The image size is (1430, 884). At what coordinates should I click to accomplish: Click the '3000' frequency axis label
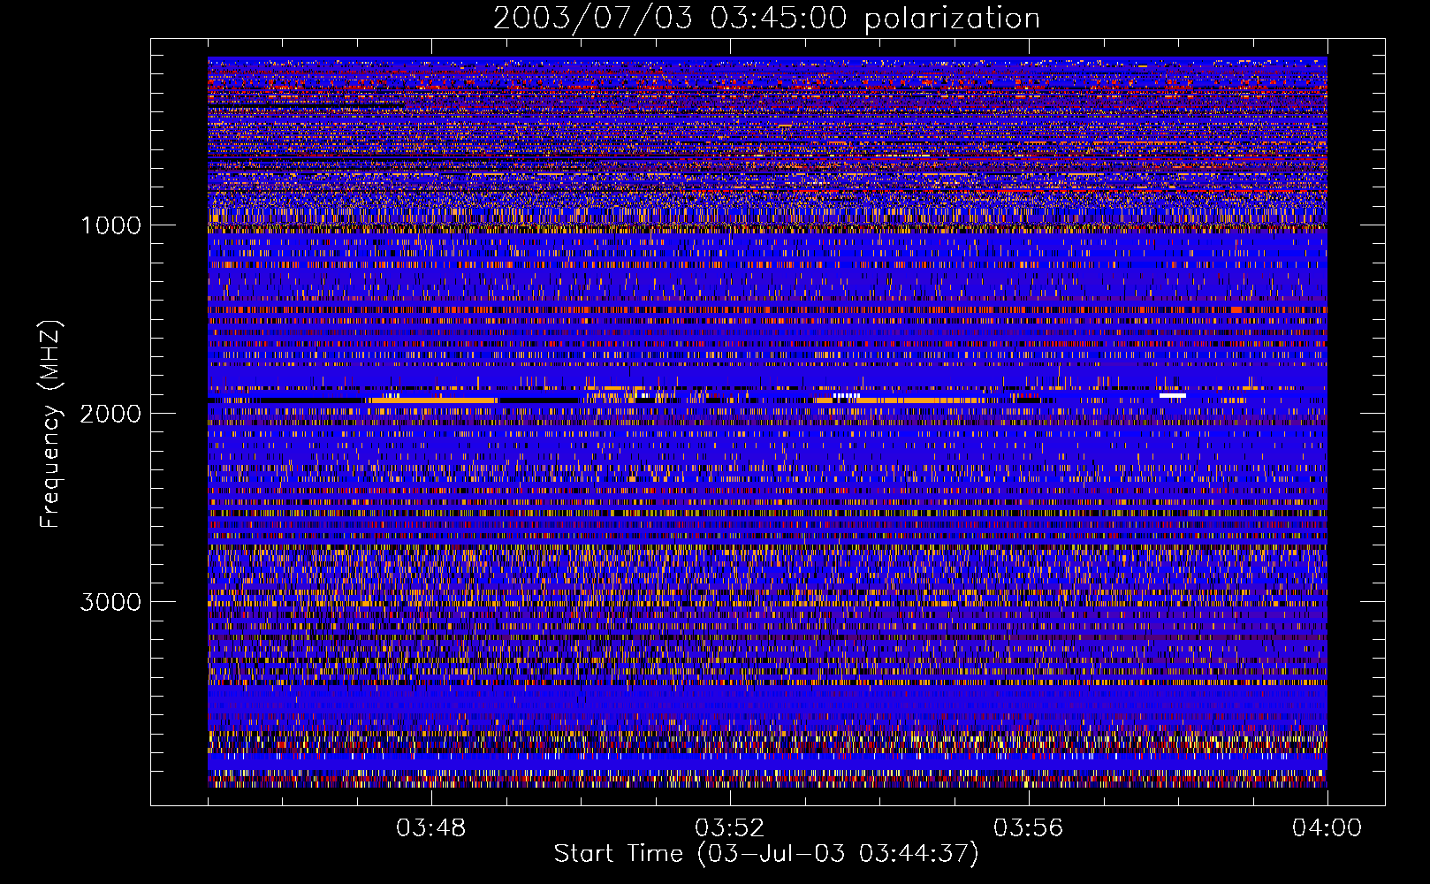coord(110,602)
